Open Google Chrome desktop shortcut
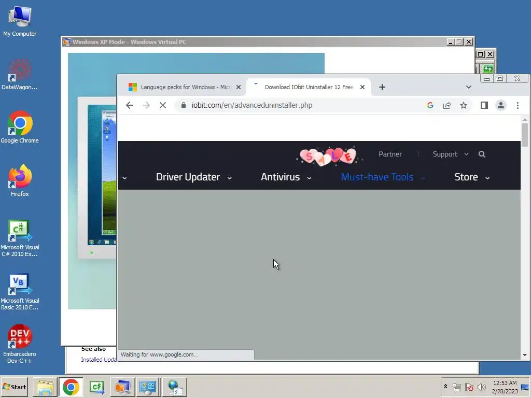Viewport: 531px width, 398px height. 20,127
